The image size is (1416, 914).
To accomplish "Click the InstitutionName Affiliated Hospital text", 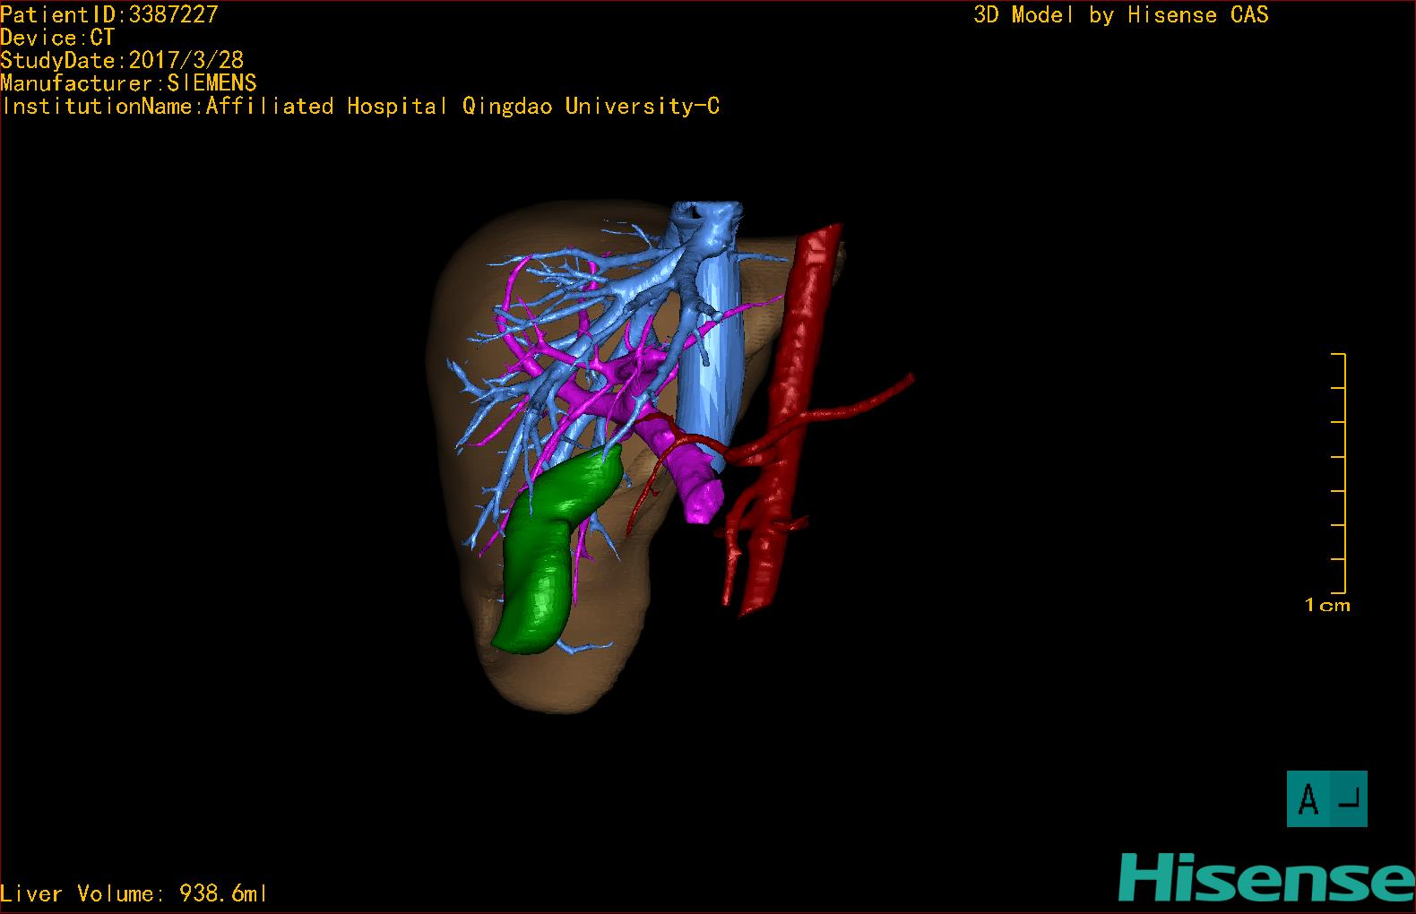I will click(360, 106).
